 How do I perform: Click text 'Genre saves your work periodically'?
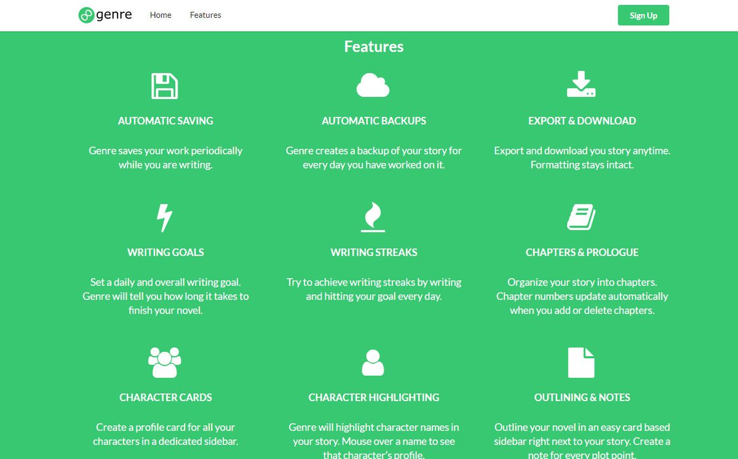point(165,151)
